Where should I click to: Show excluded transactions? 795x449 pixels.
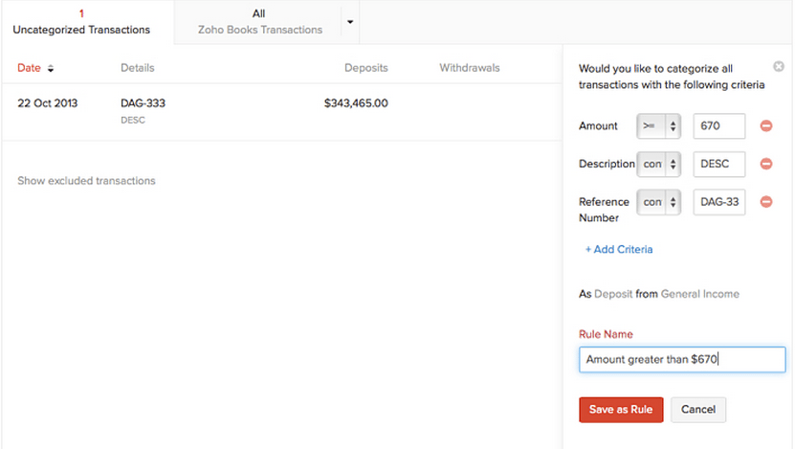click(87, 181)
